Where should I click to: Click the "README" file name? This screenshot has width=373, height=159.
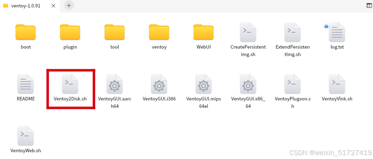tap(26, 99)
